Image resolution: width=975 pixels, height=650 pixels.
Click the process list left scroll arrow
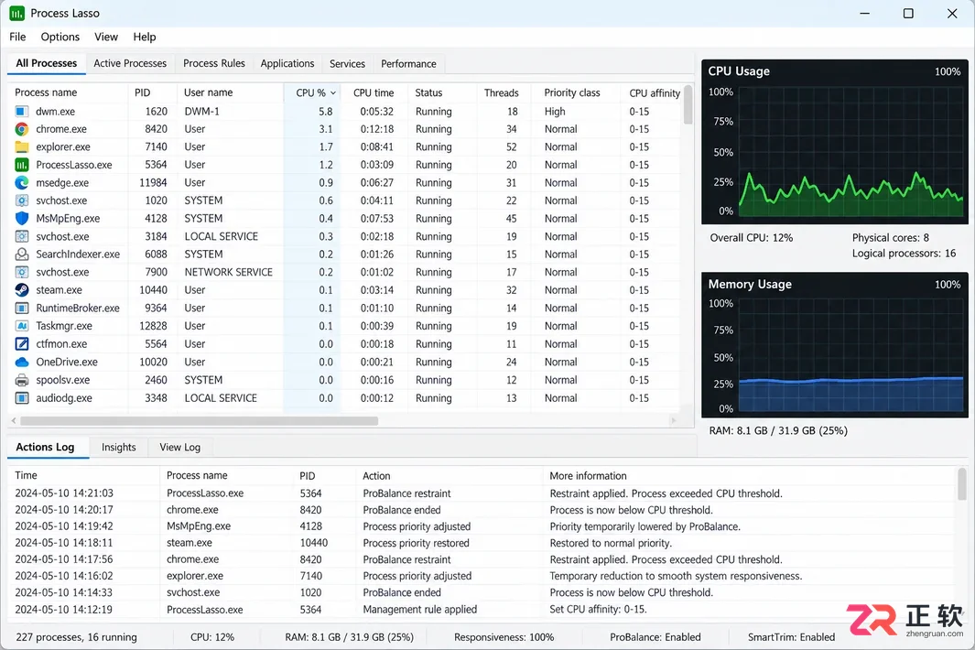14,421
